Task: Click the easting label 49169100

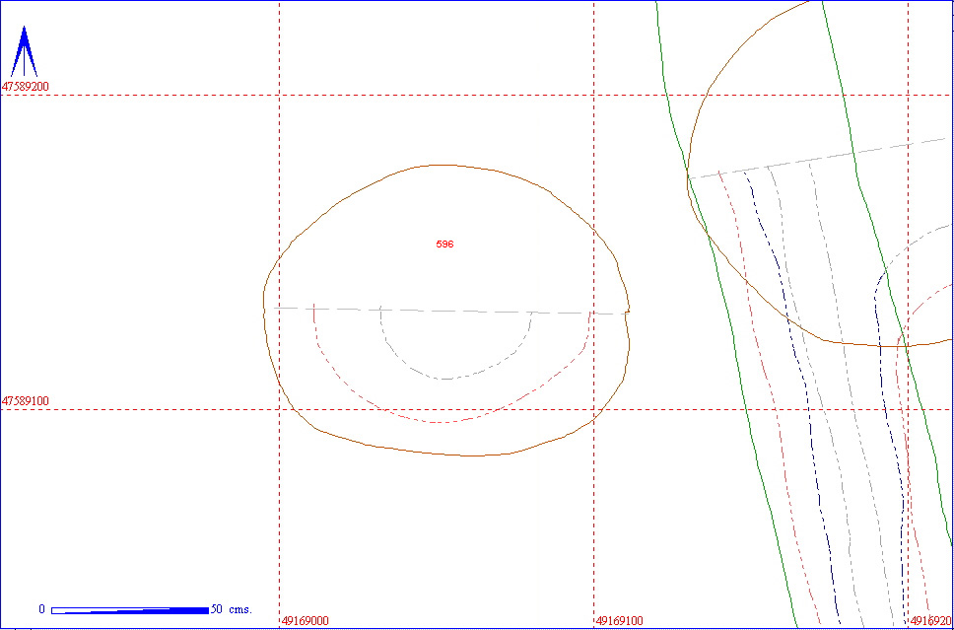Action: click(619, 621)
